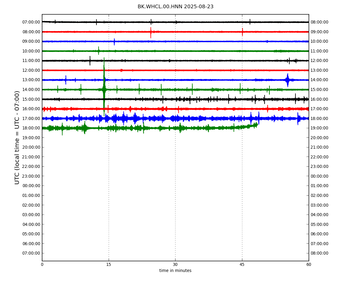Click the black spike near minute 11 on 11:00 trace
This screenshot has height=290, width=351.
90,61
